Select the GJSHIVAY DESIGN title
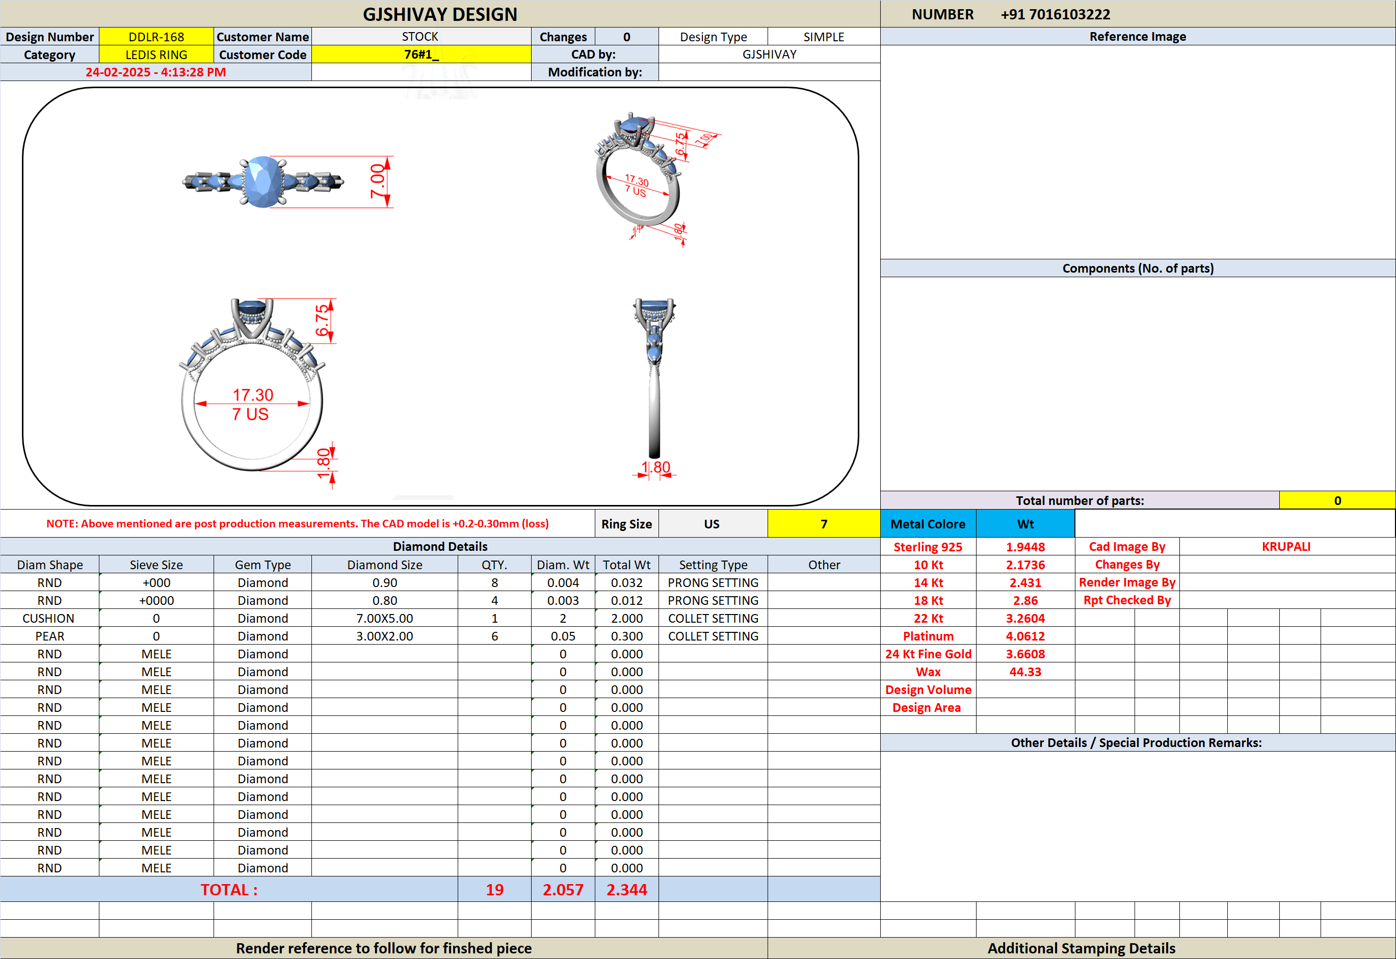The height and width of the screenshot is (959, 1396). (x=440, y=14)
